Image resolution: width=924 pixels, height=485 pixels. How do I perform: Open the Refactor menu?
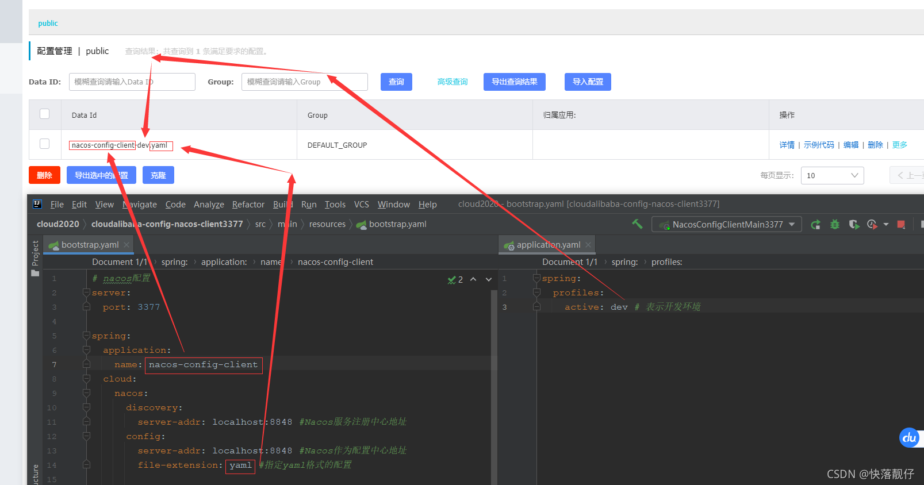point(248,205)
